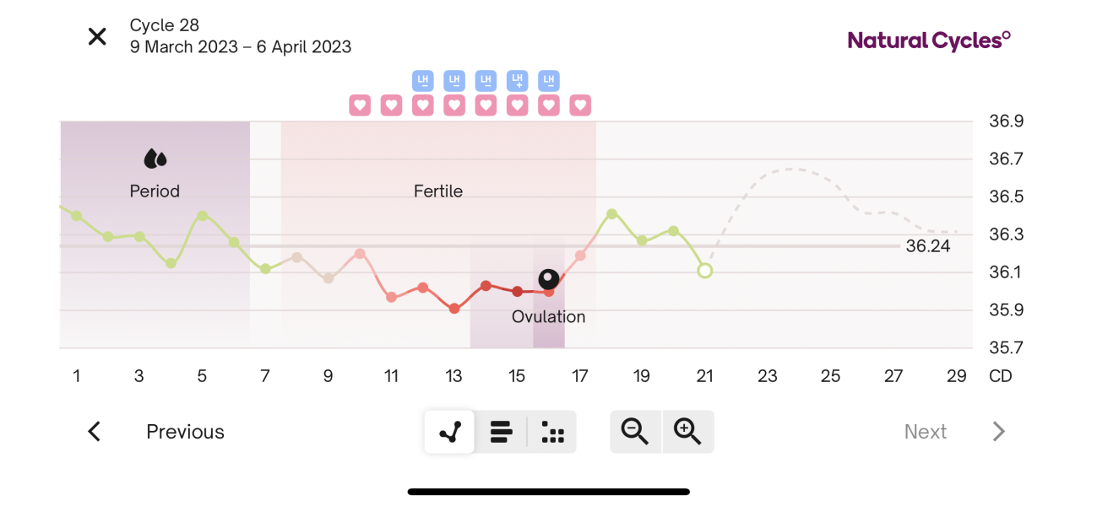Go to the Next cycle

pos(925,432)
